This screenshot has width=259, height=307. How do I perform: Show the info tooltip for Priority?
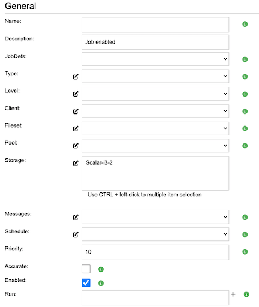[245, 251]
